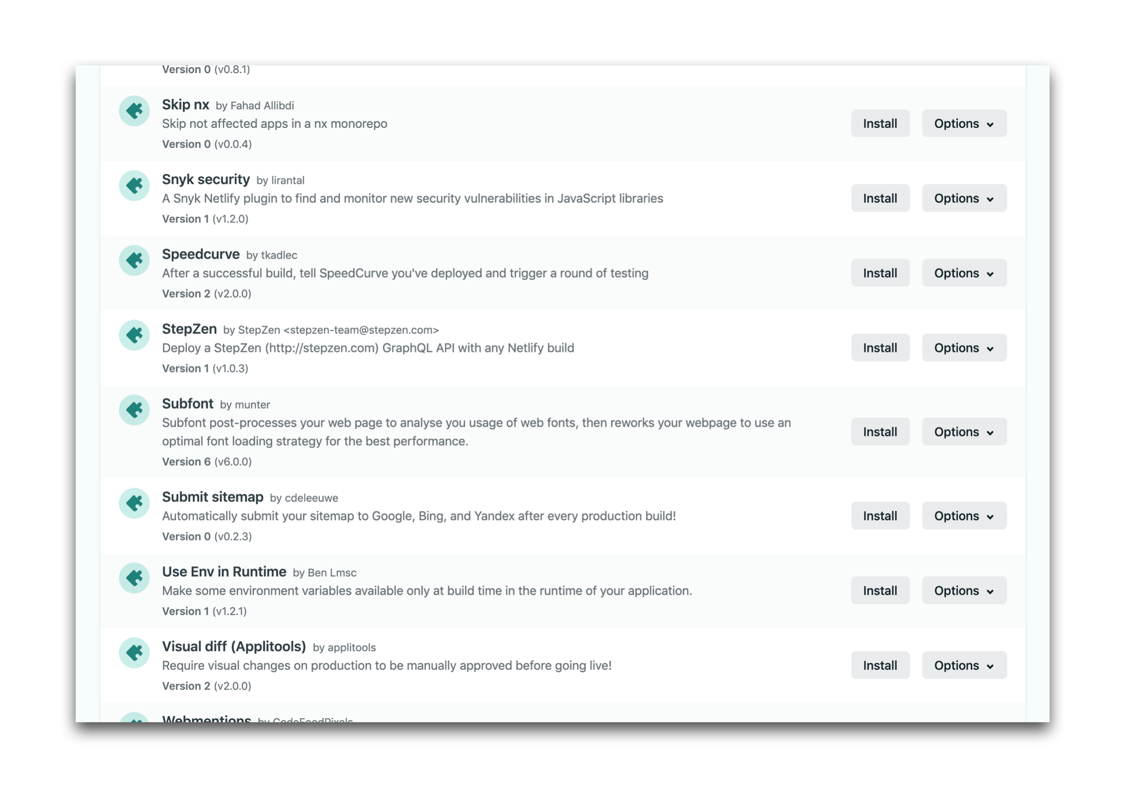Screen dimensions: 1139x791
Task: Install the Skip nx plugin
Action: pos(880,124)
